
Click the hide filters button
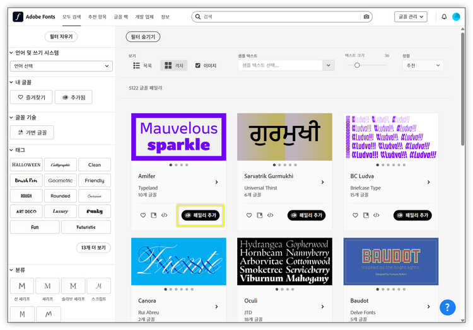(x=143, y=37)
